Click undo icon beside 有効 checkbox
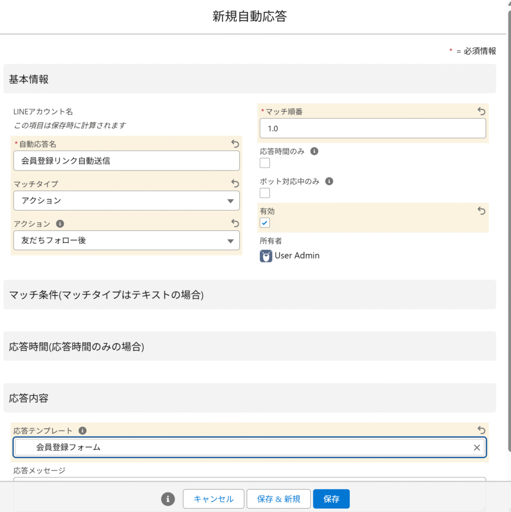 pyautogui.click(x=481, y=211)
